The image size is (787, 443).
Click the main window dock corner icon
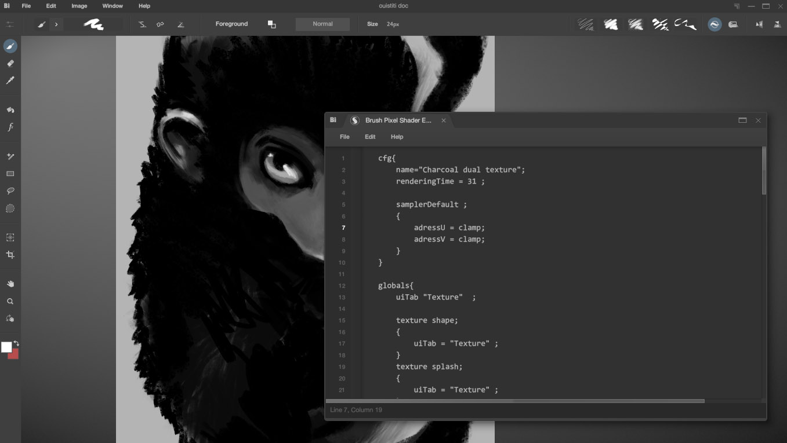tap(737, 6)
